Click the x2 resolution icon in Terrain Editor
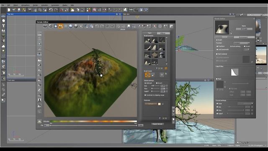 tap(123, 26)
